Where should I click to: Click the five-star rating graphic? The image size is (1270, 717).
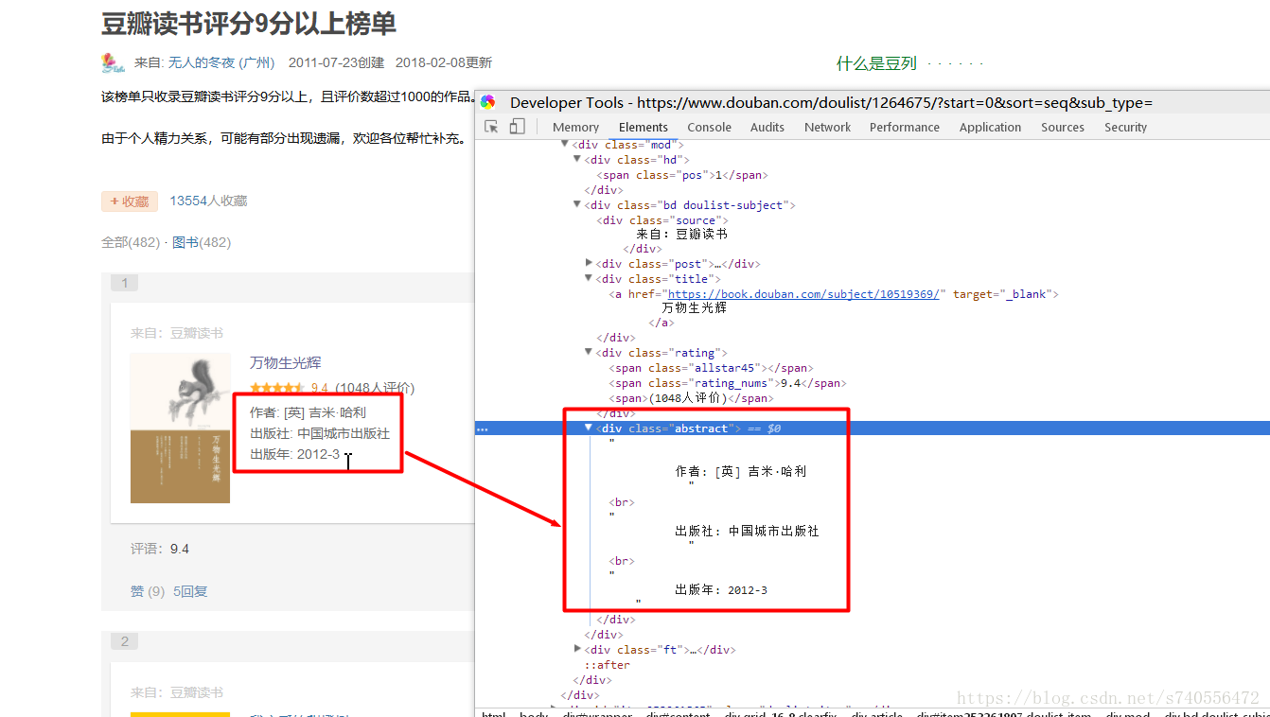277,388
